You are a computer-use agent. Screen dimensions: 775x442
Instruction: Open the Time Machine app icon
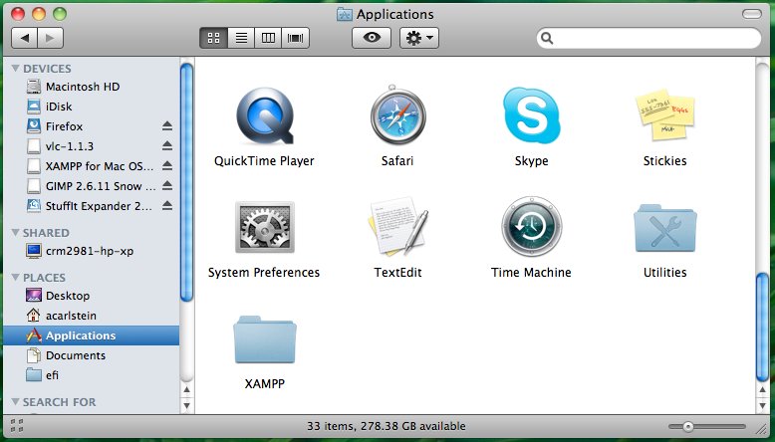pyautogui.click(x=531, y=227)
